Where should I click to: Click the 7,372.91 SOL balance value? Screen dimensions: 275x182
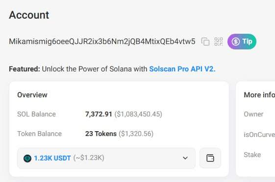pyautogui.click(x=99, y=114)
